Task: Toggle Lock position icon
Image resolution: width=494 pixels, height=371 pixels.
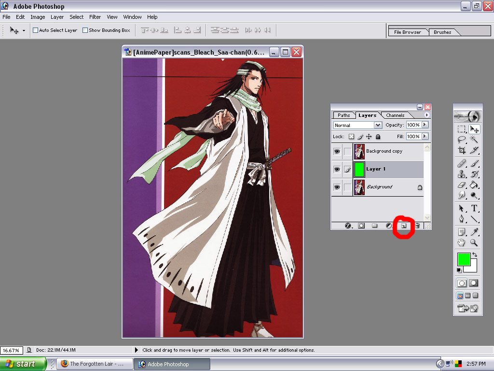Action: (369, 137)
